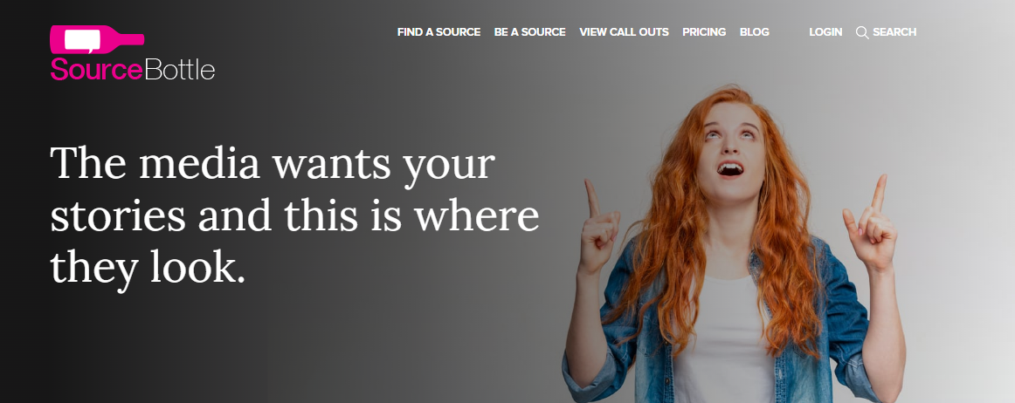Open the Be a Source menu item

click(529, 31)
